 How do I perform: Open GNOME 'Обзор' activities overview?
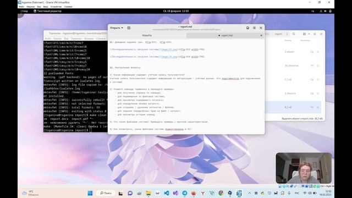pyautogui.click(x=24, y=11)
